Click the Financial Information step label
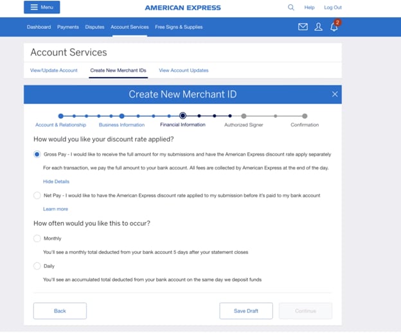The image size is (401, 333). (183, 124)
